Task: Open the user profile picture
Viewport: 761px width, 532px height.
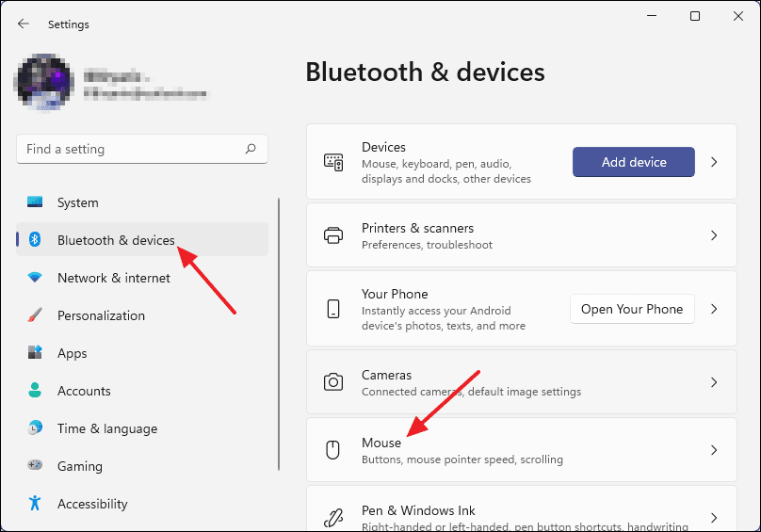Action: tap(43, 81)
